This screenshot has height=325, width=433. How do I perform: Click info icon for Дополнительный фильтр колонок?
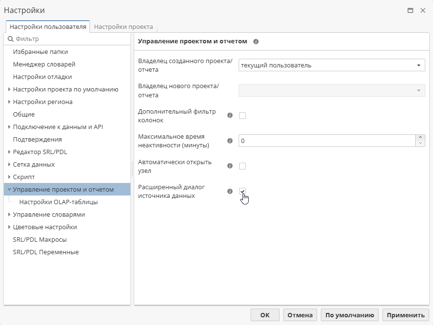(x=230, y=115)
